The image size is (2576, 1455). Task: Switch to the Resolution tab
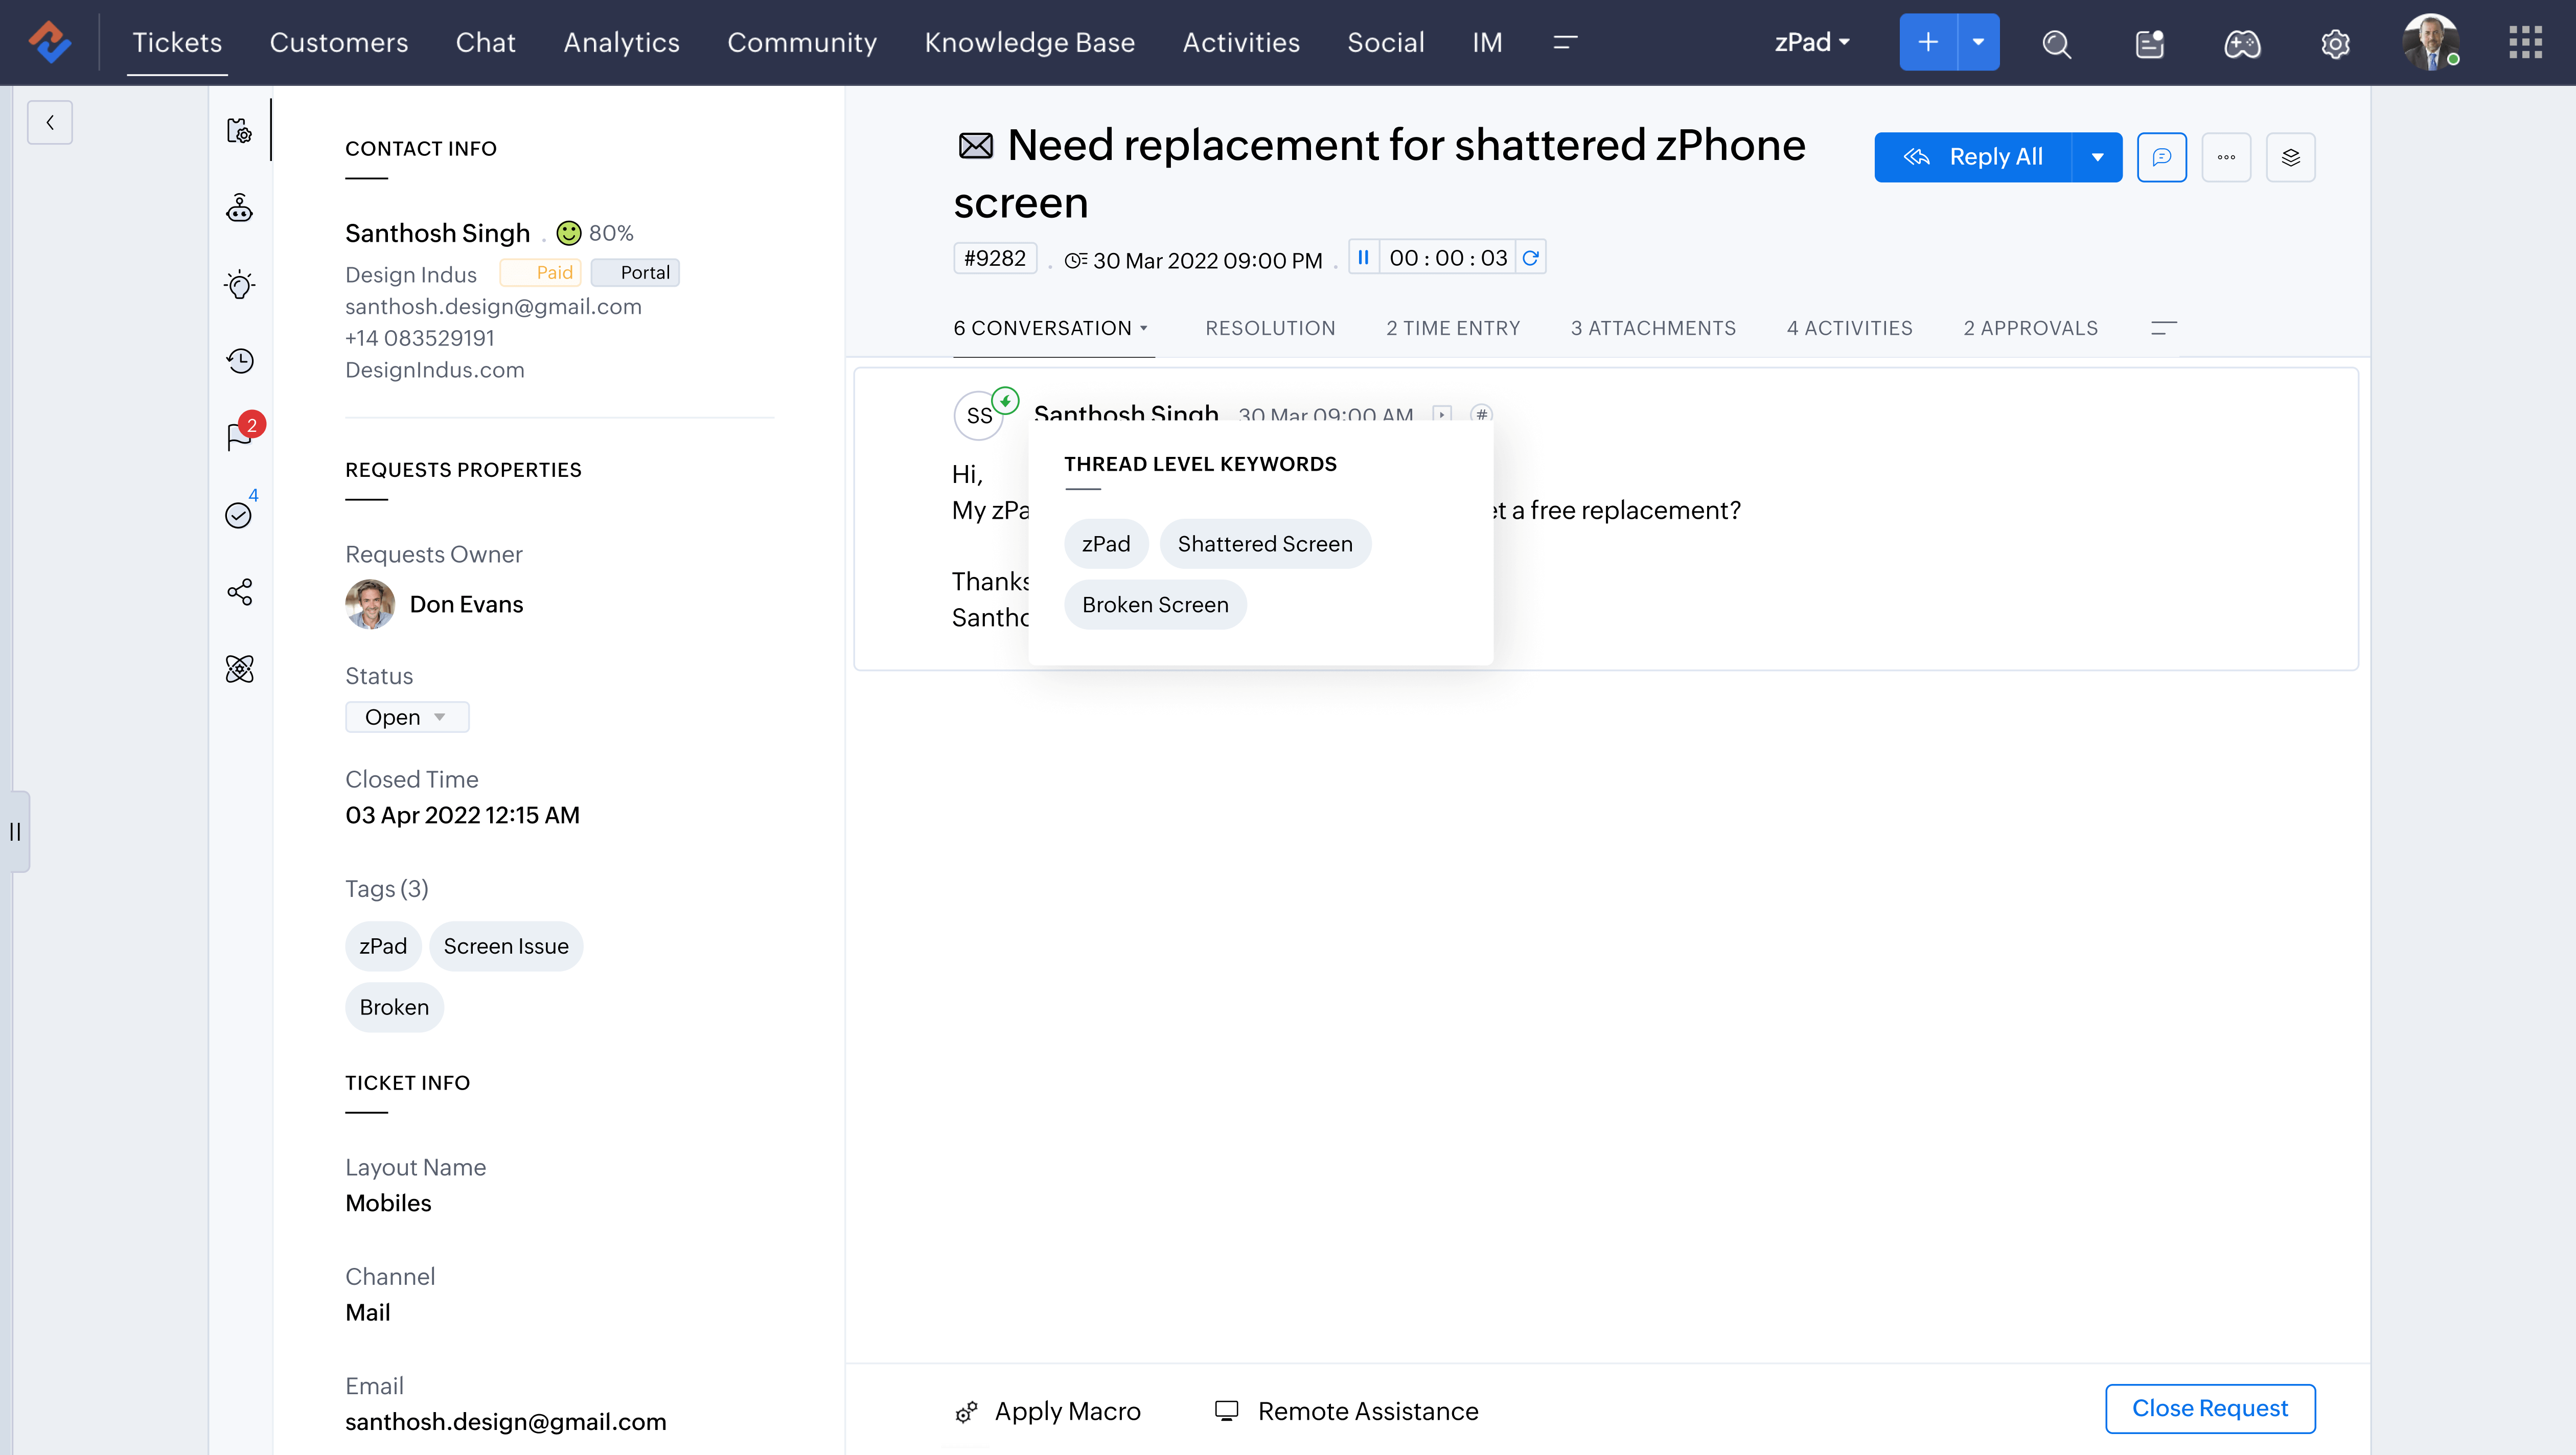[x=1270, y=328]
